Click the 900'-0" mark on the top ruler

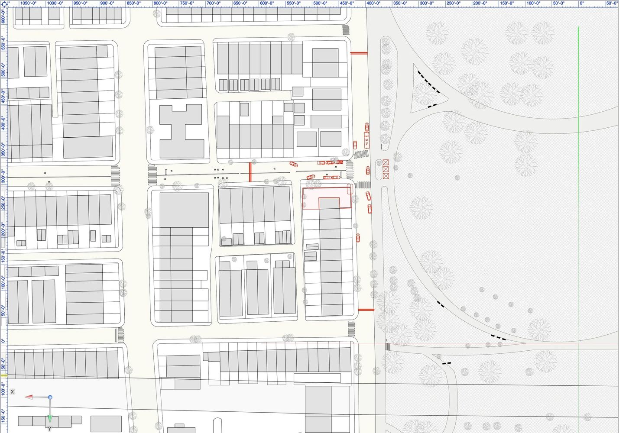click(107, 3)
